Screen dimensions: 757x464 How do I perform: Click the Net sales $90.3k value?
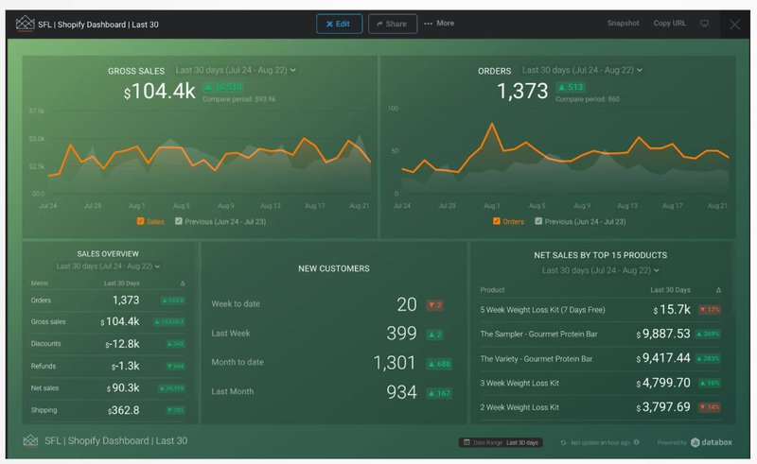(123, 387)
